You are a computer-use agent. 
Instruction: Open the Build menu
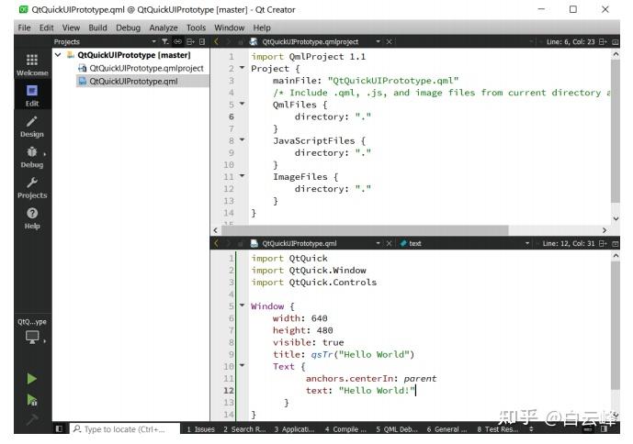point(99,28)
